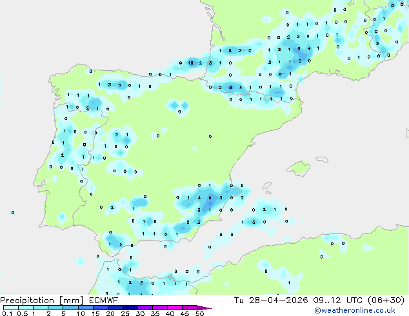The width and height of the screenshot is (409, 316).
Task: Click the 20–25 mm dark blue swatch
Action: pyautogui.click(x=115, y=308)
